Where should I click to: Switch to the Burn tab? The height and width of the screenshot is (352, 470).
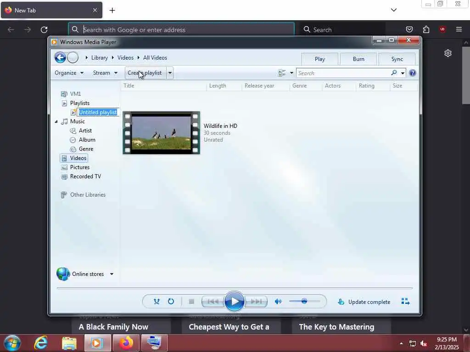tap(358, 59)
